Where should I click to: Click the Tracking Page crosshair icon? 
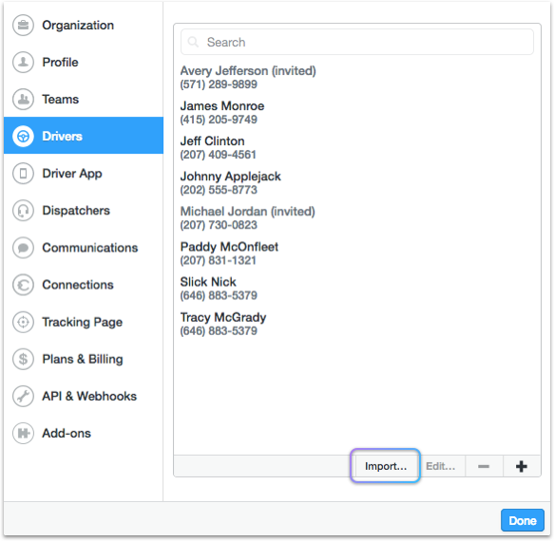point(23,322)
